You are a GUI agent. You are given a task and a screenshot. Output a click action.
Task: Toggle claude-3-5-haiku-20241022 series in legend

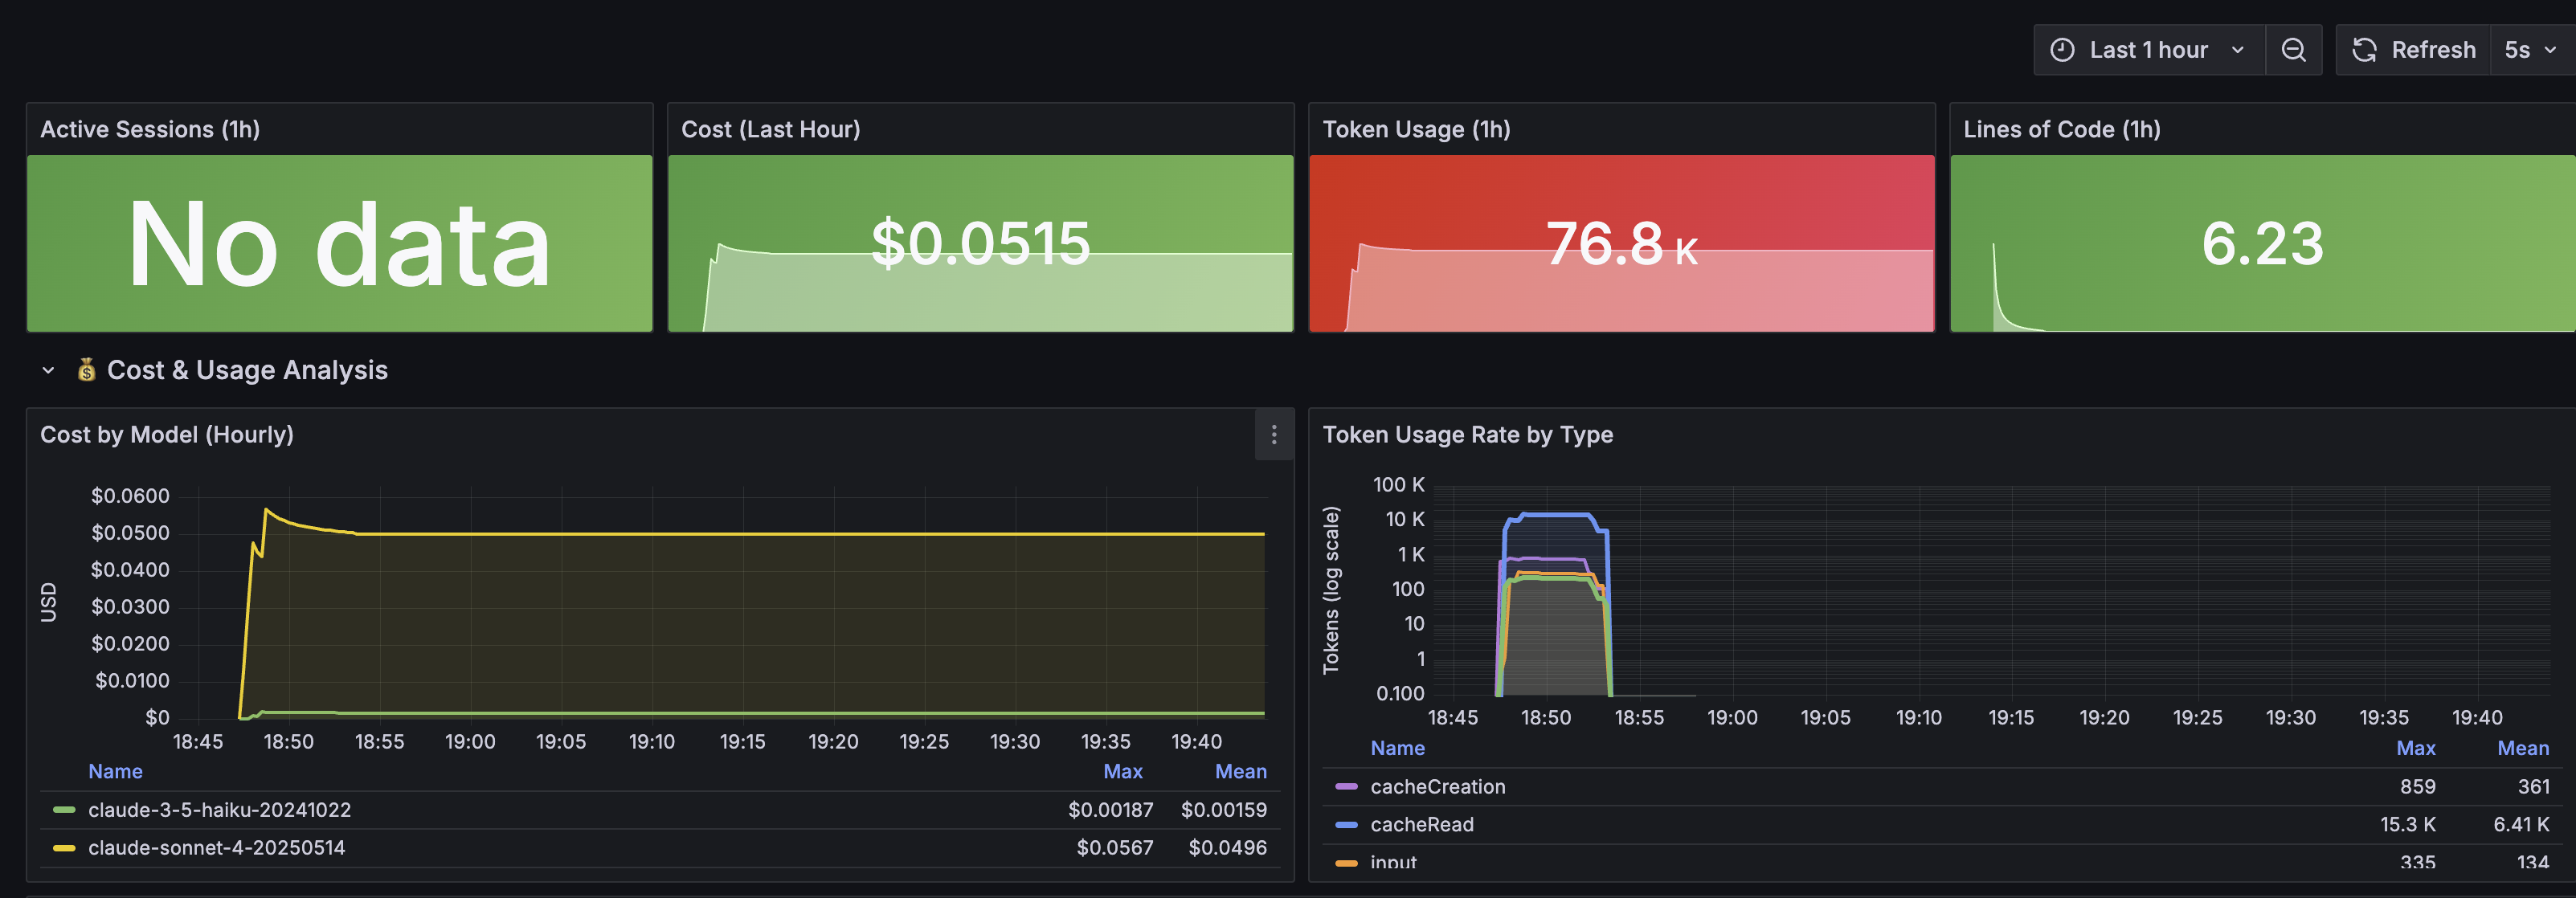219,810
